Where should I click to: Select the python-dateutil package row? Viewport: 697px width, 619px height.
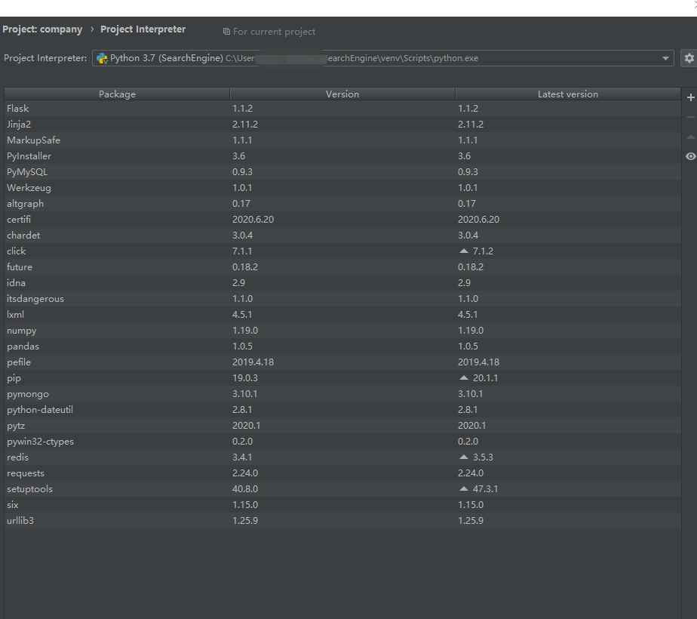342,410
